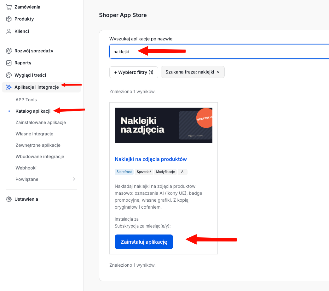The image size is (329, 291).
Task: Open Katalog aplikacji in the sidebar
Action: click(x=33, y=111)
